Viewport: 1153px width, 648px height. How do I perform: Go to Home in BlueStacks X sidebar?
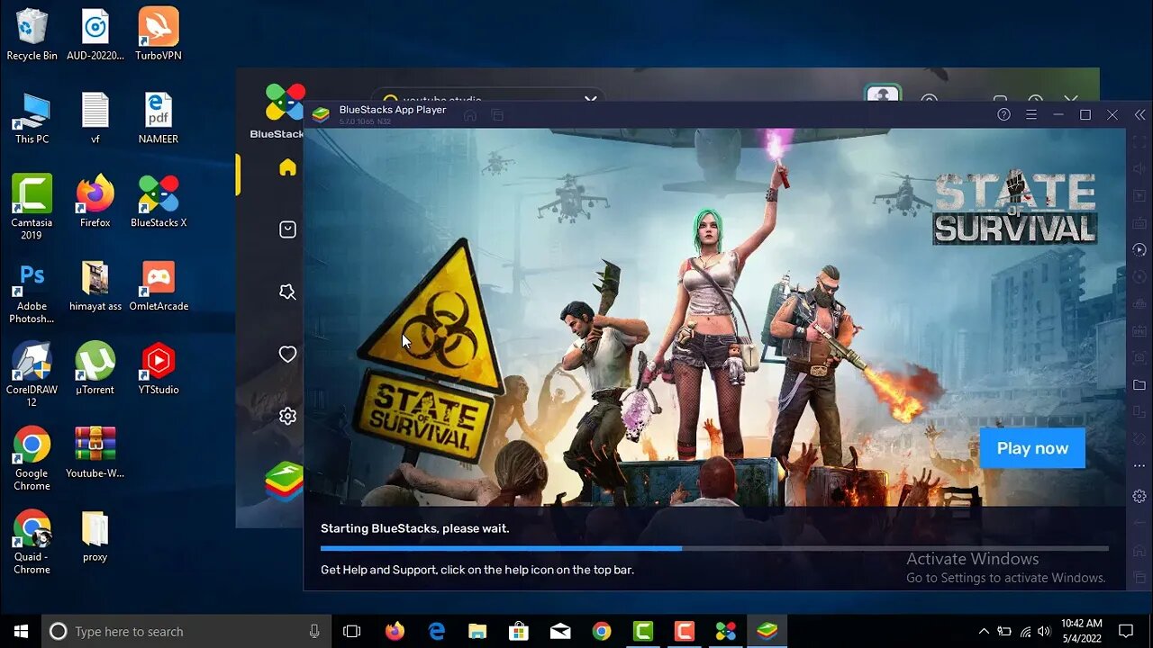pos(287,167)
